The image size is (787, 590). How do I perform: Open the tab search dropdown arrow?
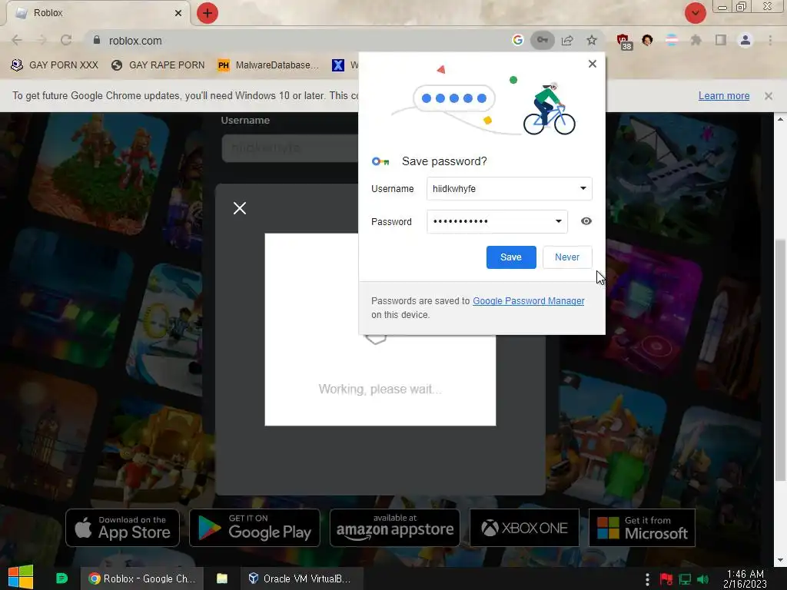pos(695,13)
